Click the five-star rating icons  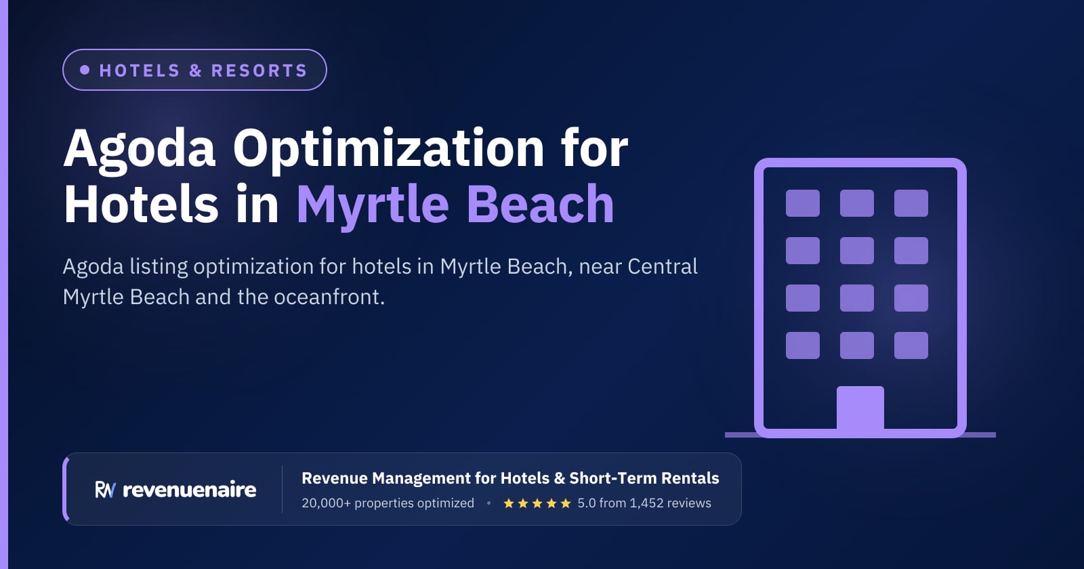point(537,503)
